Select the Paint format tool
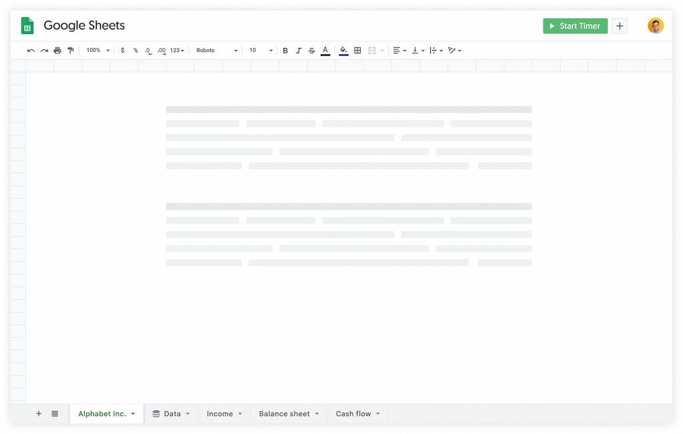Image resolution: width=683 pixels, height=434 pixels. coord(71,50)
